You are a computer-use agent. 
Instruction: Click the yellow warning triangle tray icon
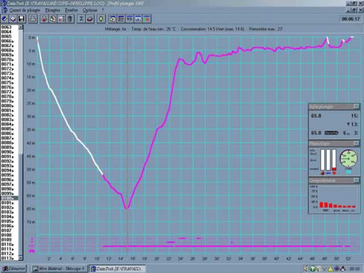(x=330, y=269)
